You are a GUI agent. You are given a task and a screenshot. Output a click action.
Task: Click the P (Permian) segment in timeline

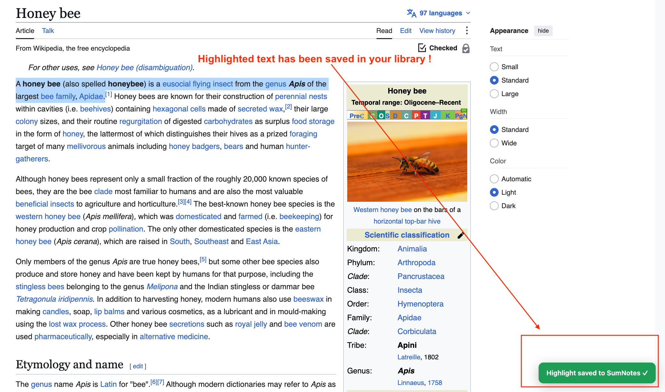pos(416,116)
